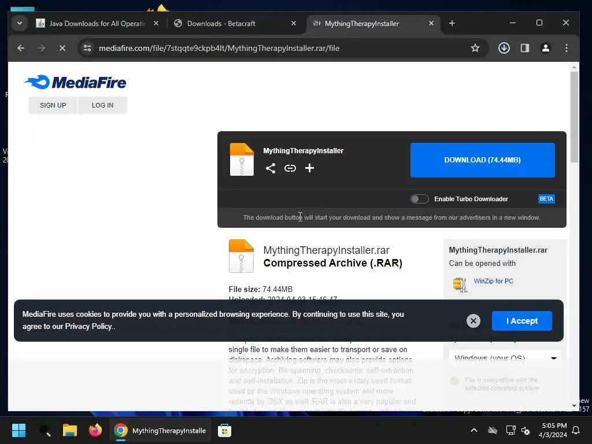
Task: Bookmark this page with star icon
Action: [x=475, y=48]
